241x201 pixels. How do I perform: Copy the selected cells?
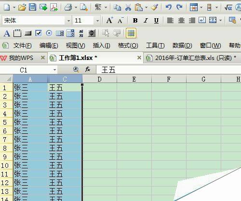(x=117, y=7)
